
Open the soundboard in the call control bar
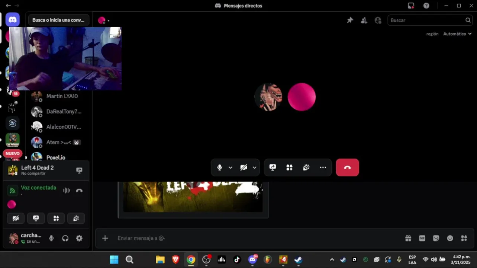click(306, 167)
